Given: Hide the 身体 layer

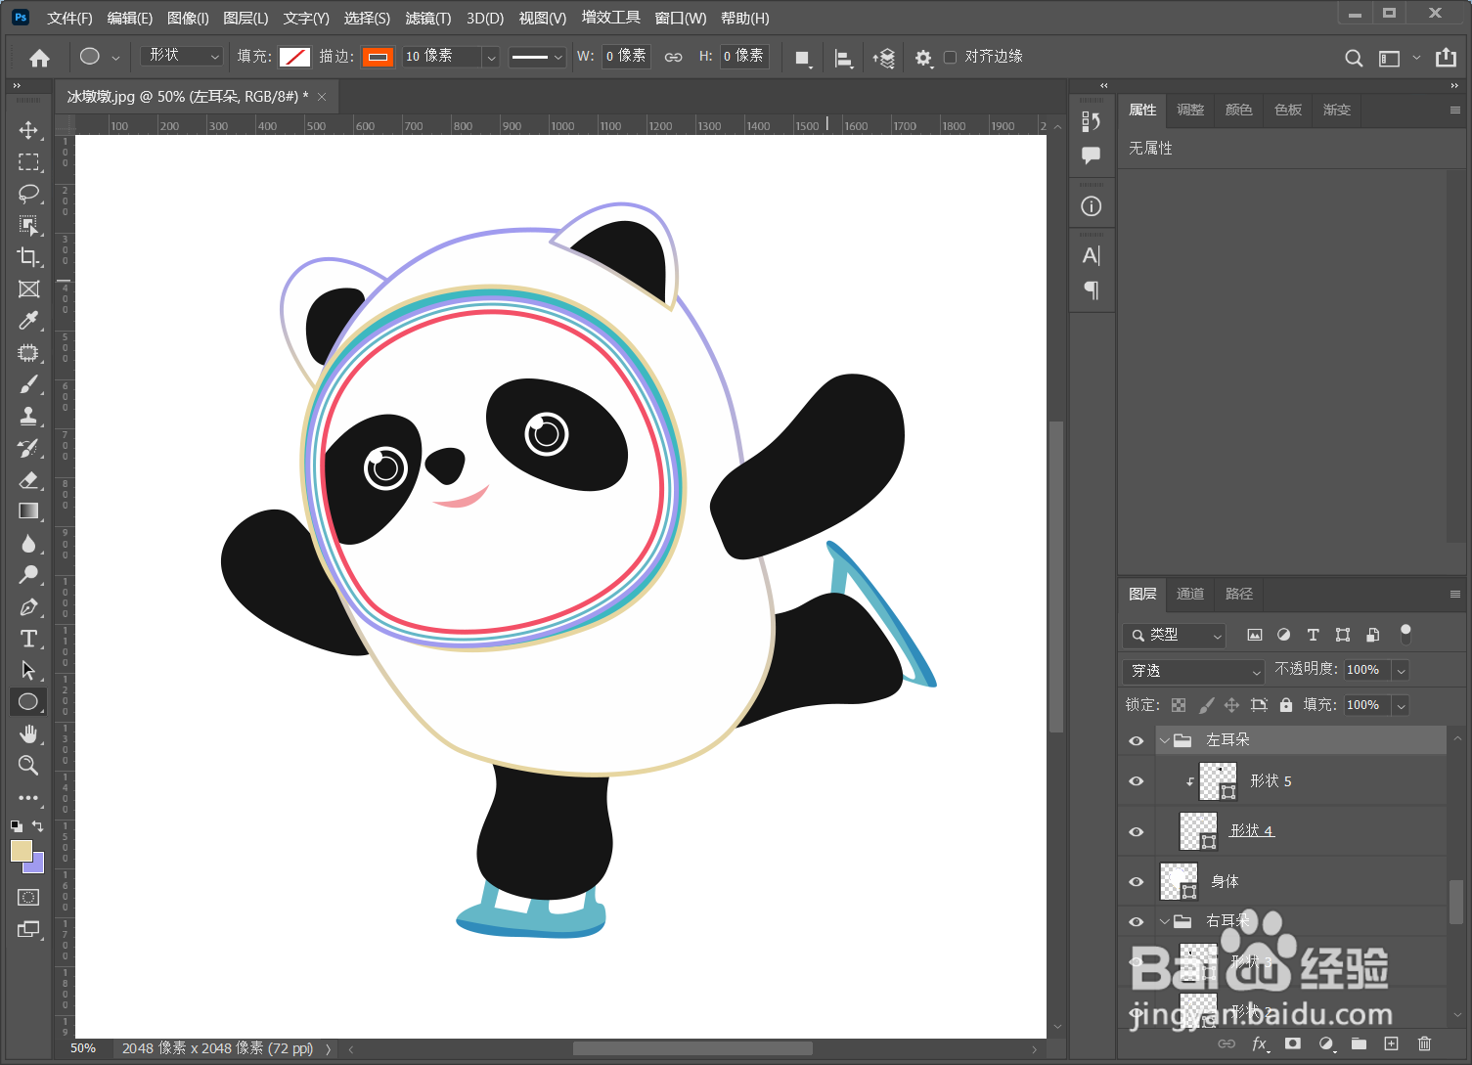Looking at the screenshot, I should pyautogui.click(x=1136, y=881).
